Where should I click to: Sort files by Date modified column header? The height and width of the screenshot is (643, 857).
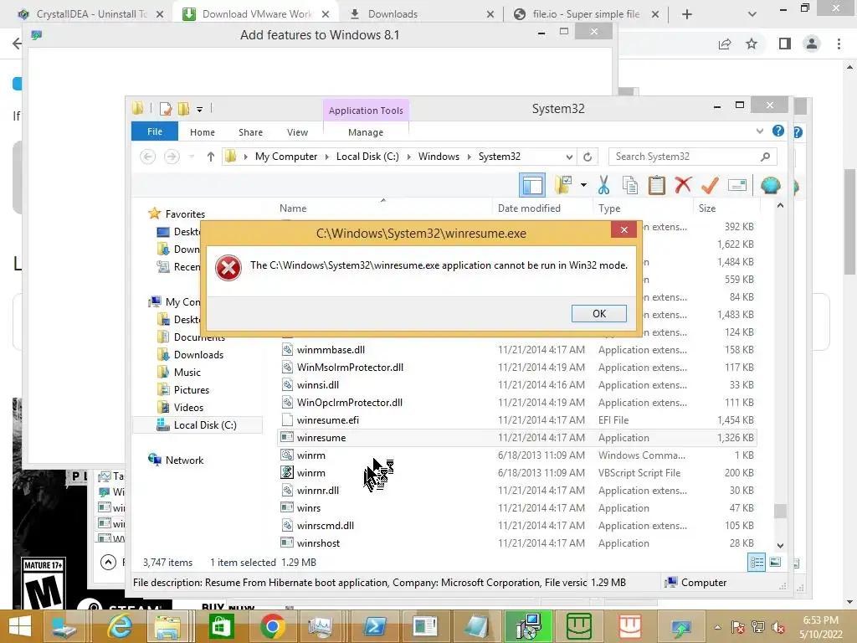coord(529,208)
